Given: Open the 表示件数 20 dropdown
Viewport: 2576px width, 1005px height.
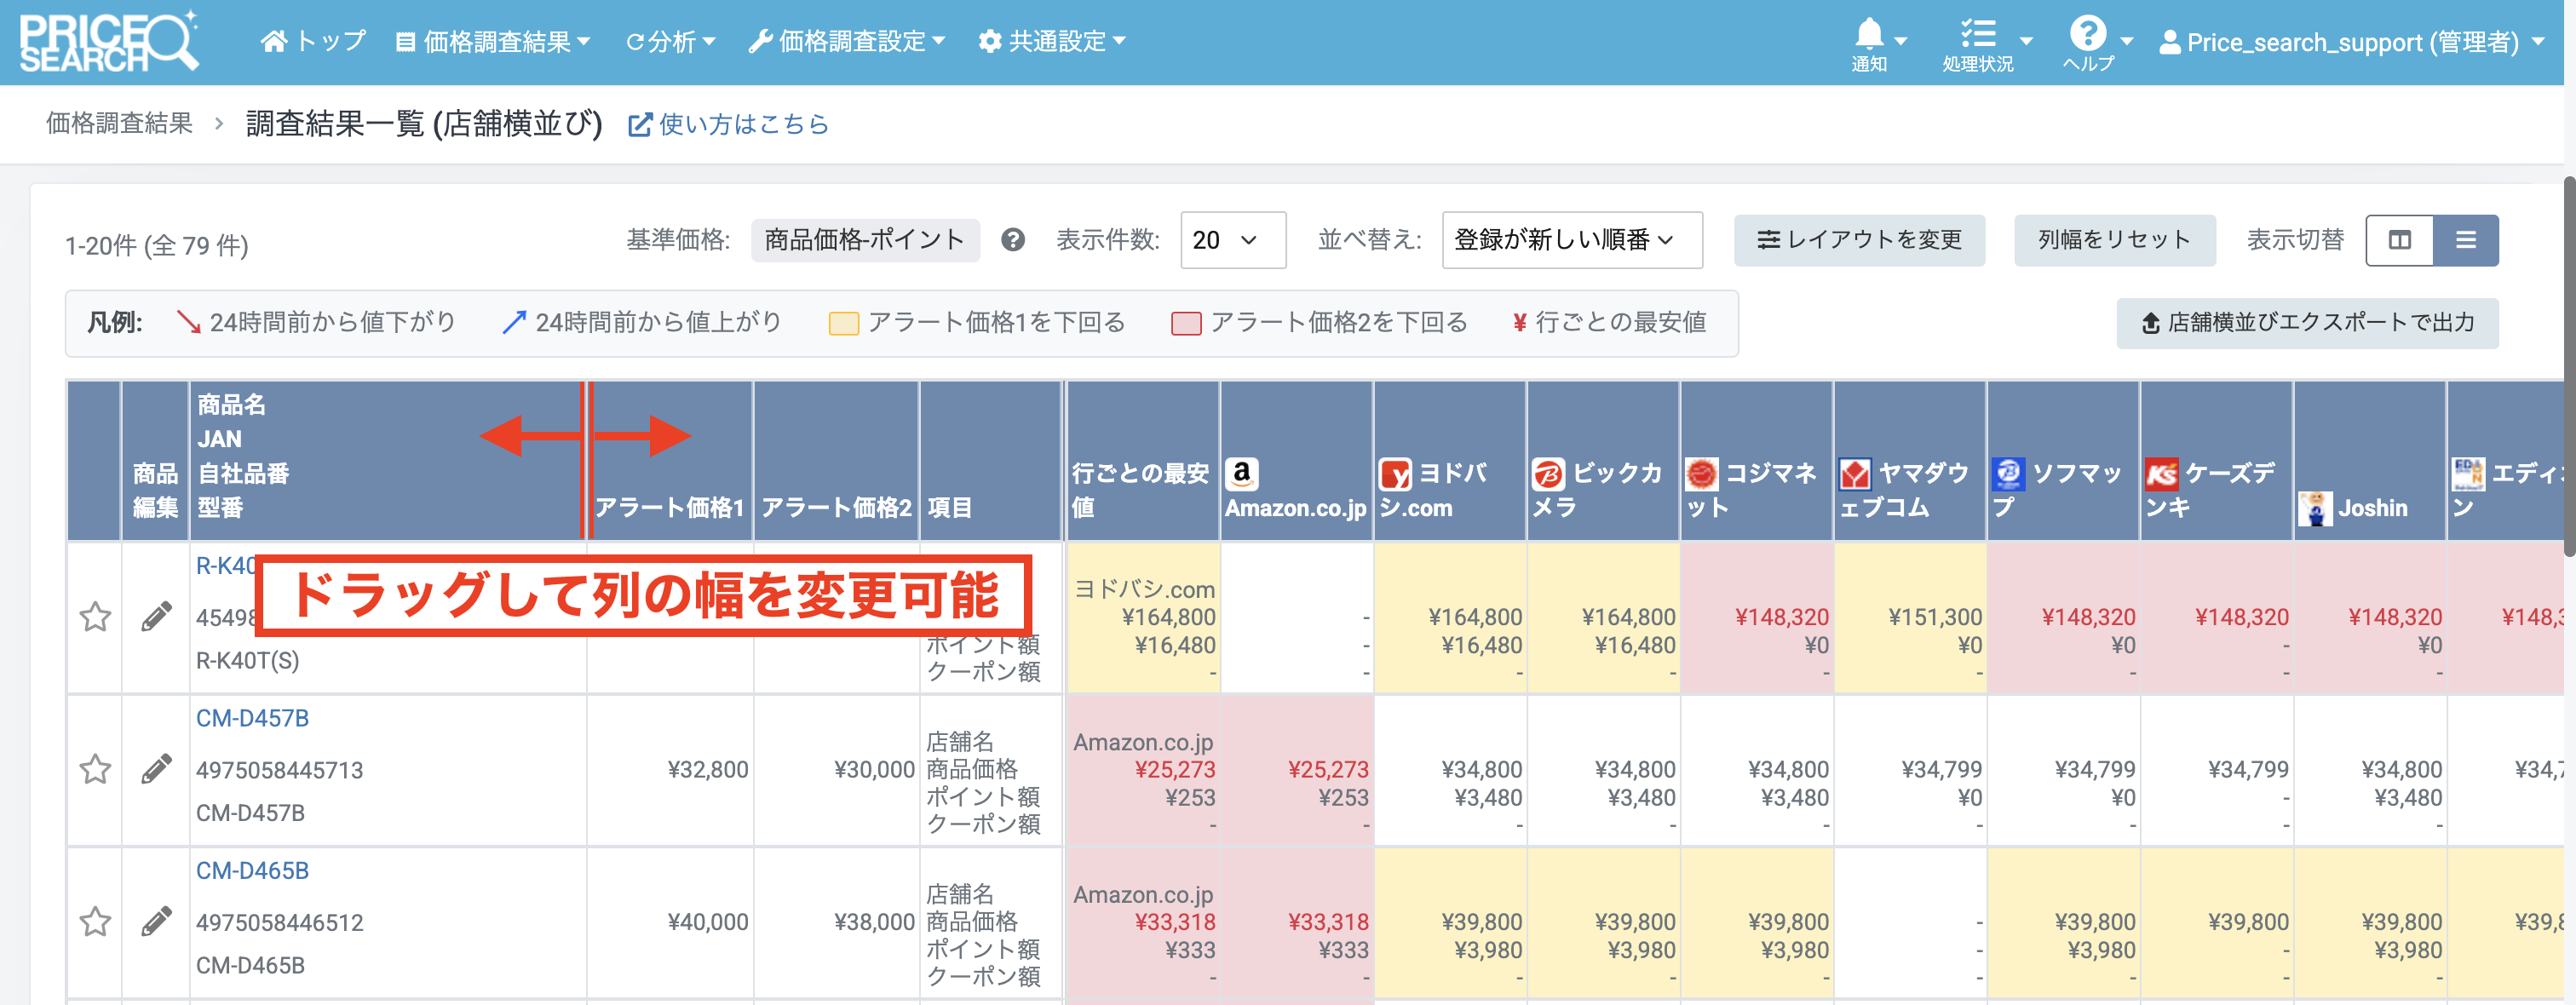Looking at the screenshot, I should pyautogui.click(x=1233, y=240).
